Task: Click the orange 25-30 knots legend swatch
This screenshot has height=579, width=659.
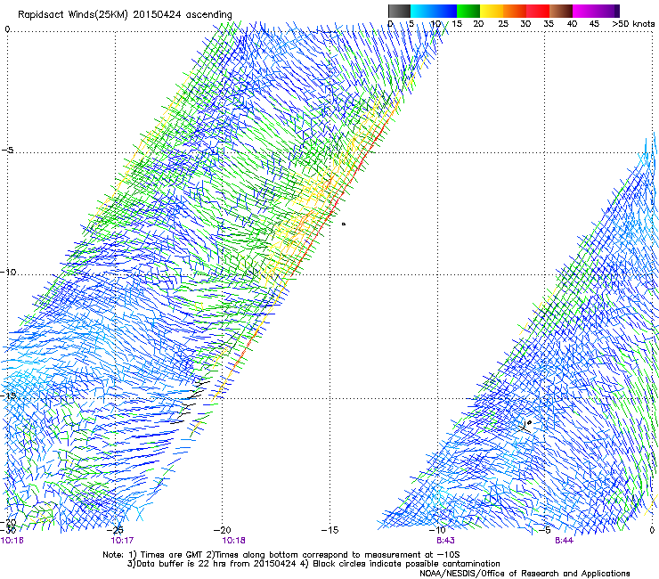Action: coord(515,11)
